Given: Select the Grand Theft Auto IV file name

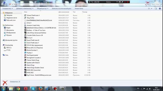Looking at the screenshot, I should (x=33, y=40).
